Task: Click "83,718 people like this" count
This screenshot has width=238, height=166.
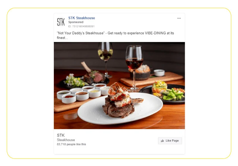Action: coord(71,144)
